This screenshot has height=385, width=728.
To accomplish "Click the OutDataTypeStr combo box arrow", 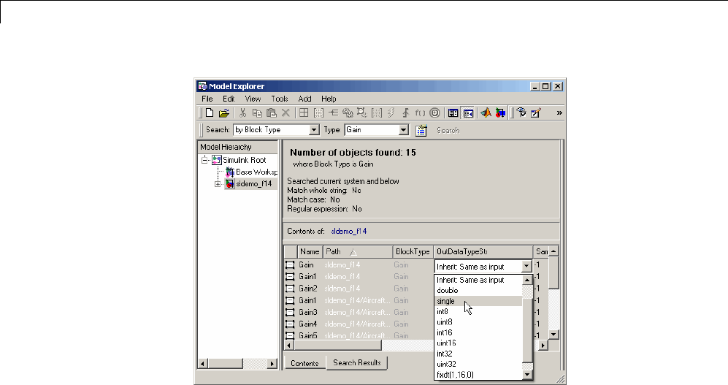I will click(x=526, y=267).
